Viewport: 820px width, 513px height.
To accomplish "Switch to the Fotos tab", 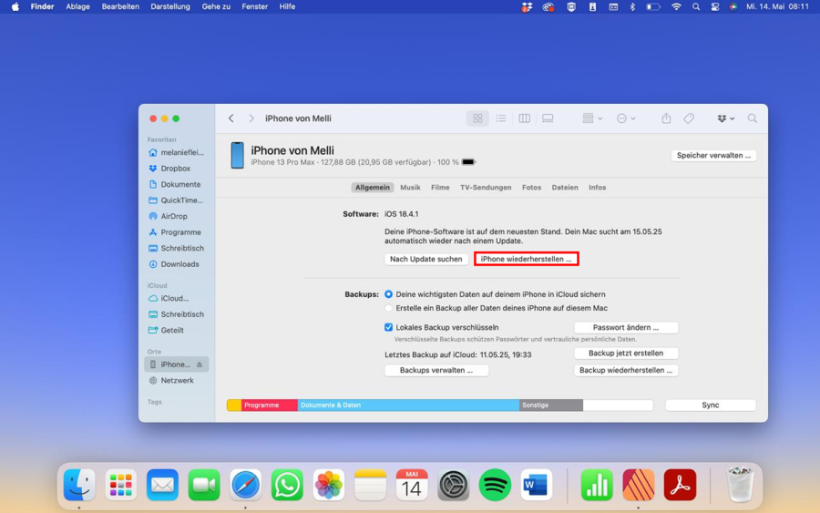I will pos(531,187).
